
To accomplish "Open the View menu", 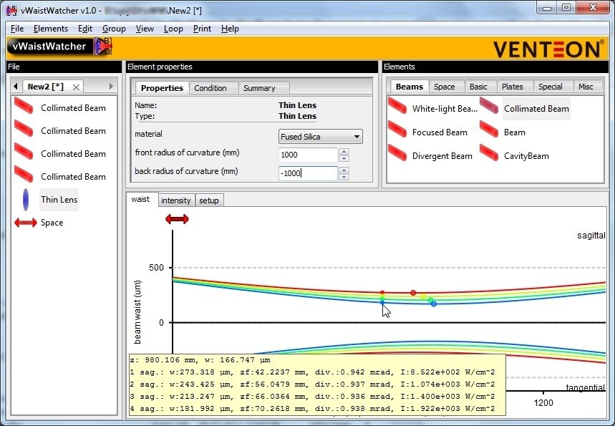I will click(145, 29).
